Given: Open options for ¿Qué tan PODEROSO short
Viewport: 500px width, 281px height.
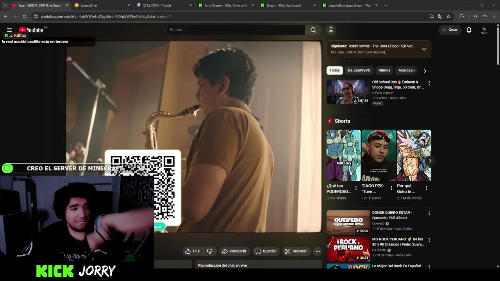Looking at the screenshot, I should point(355,188).
